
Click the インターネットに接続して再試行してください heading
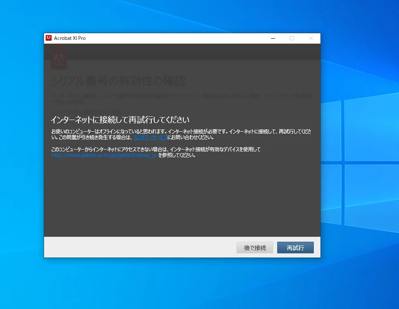(120, 120)
